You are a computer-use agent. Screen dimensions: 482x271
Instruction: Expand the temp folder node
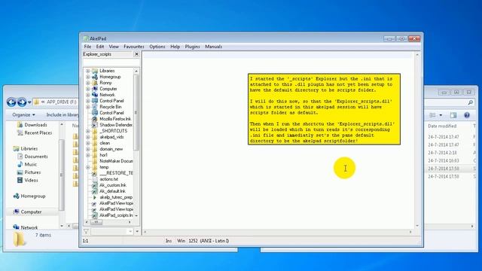pyautogui.click(x=88, y=167)
